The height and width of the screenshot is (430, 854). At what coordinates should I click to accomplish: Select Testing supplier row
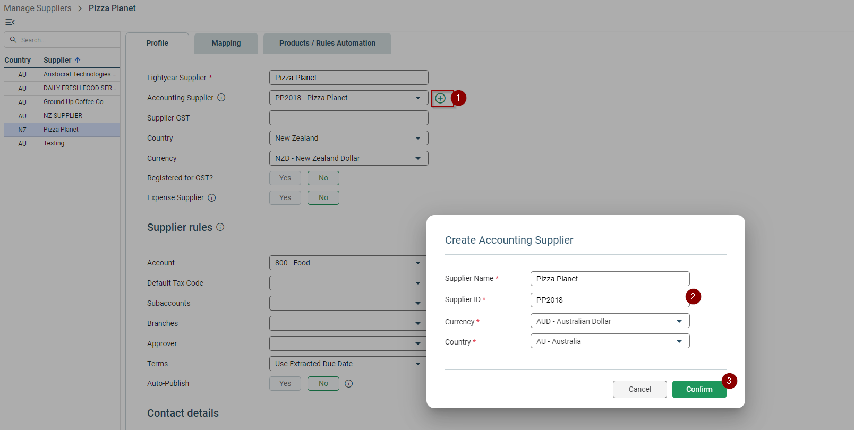tap(62, 143)
